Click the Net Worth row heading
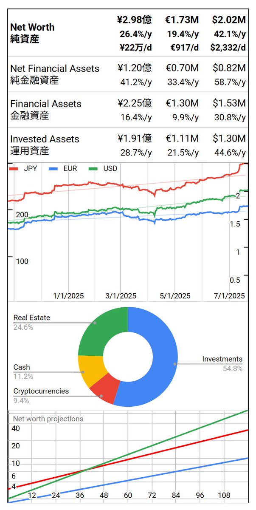 click(32, 33)
